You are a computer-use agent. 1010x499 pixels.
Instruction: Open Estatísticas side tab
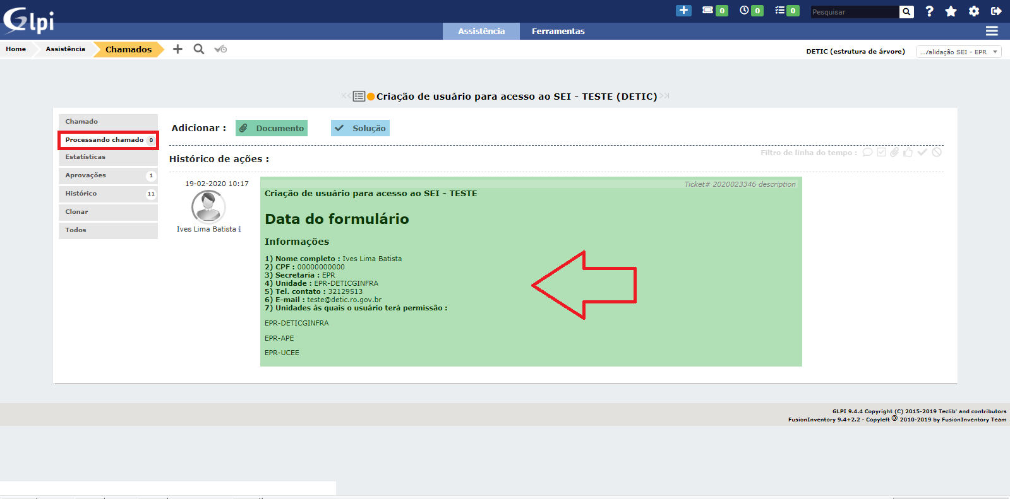coord(108,157)
